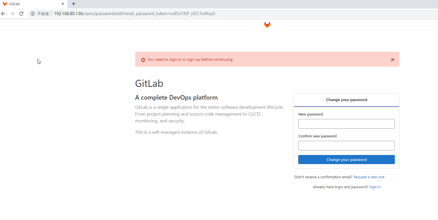Dismiss the sign-in alert with X

pyautogui.click(x=393, y=60)
